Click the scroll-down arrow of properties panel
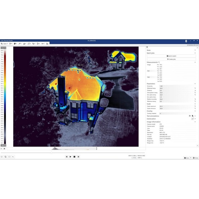 click(197, 146)
